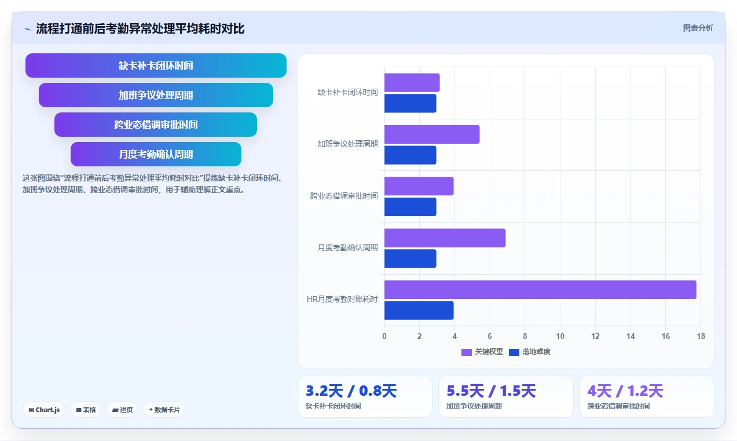Click the y-axis label 缺卡补卡闭环时间
Viewport: 737px width, 441px height.
pos(347,92)
